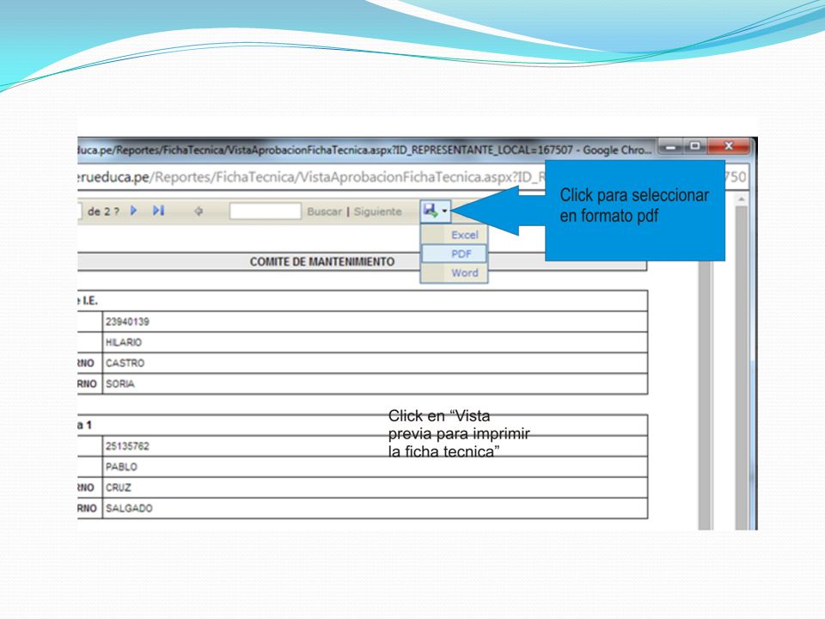Open the export format dropdown arrow
This screenshot has height=619, width=825.
click(x=444, y=211)
